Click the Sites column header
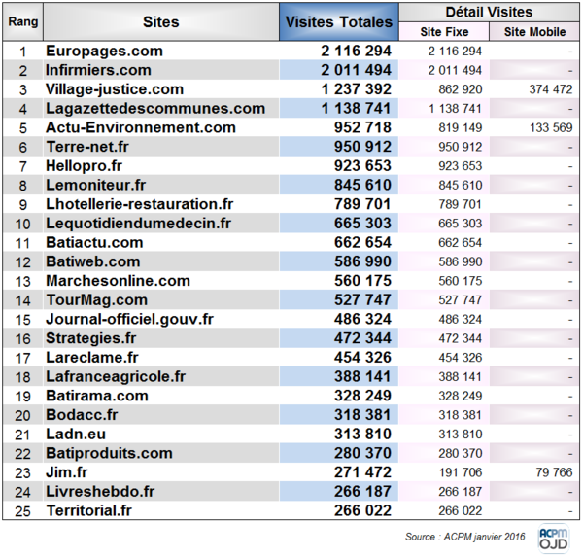 (x=161, y=22)
